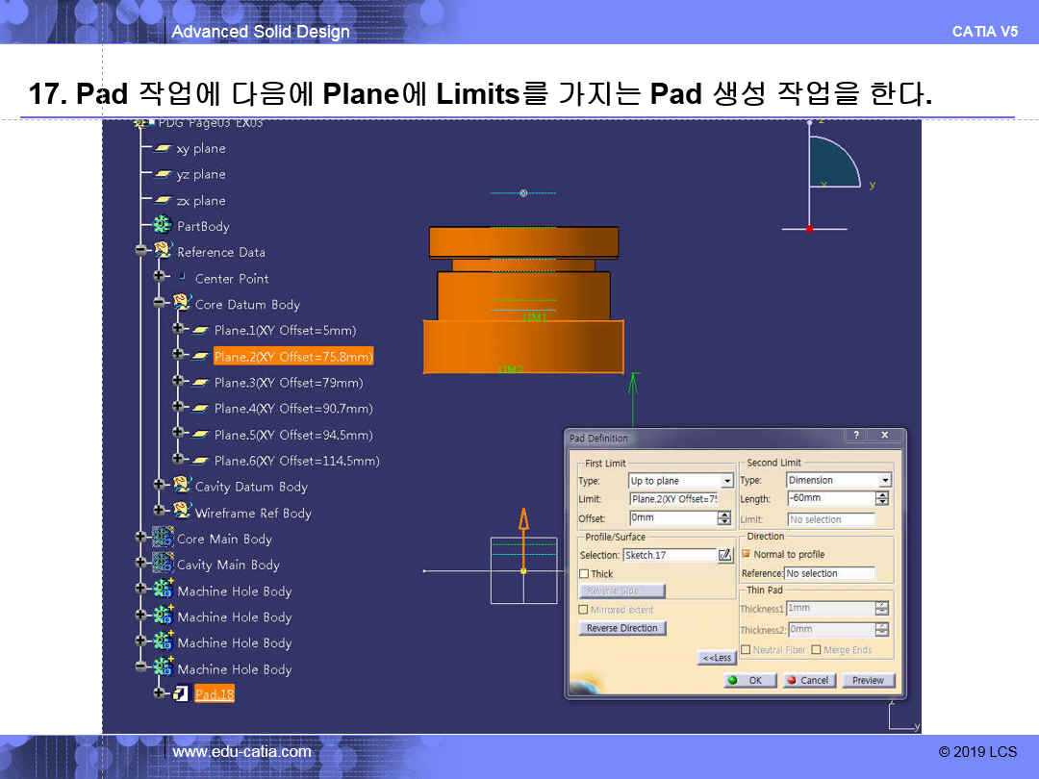Screen dimensions: 1039x779
Task: Click the Core Main Body icon
Action: pos(163,539)
